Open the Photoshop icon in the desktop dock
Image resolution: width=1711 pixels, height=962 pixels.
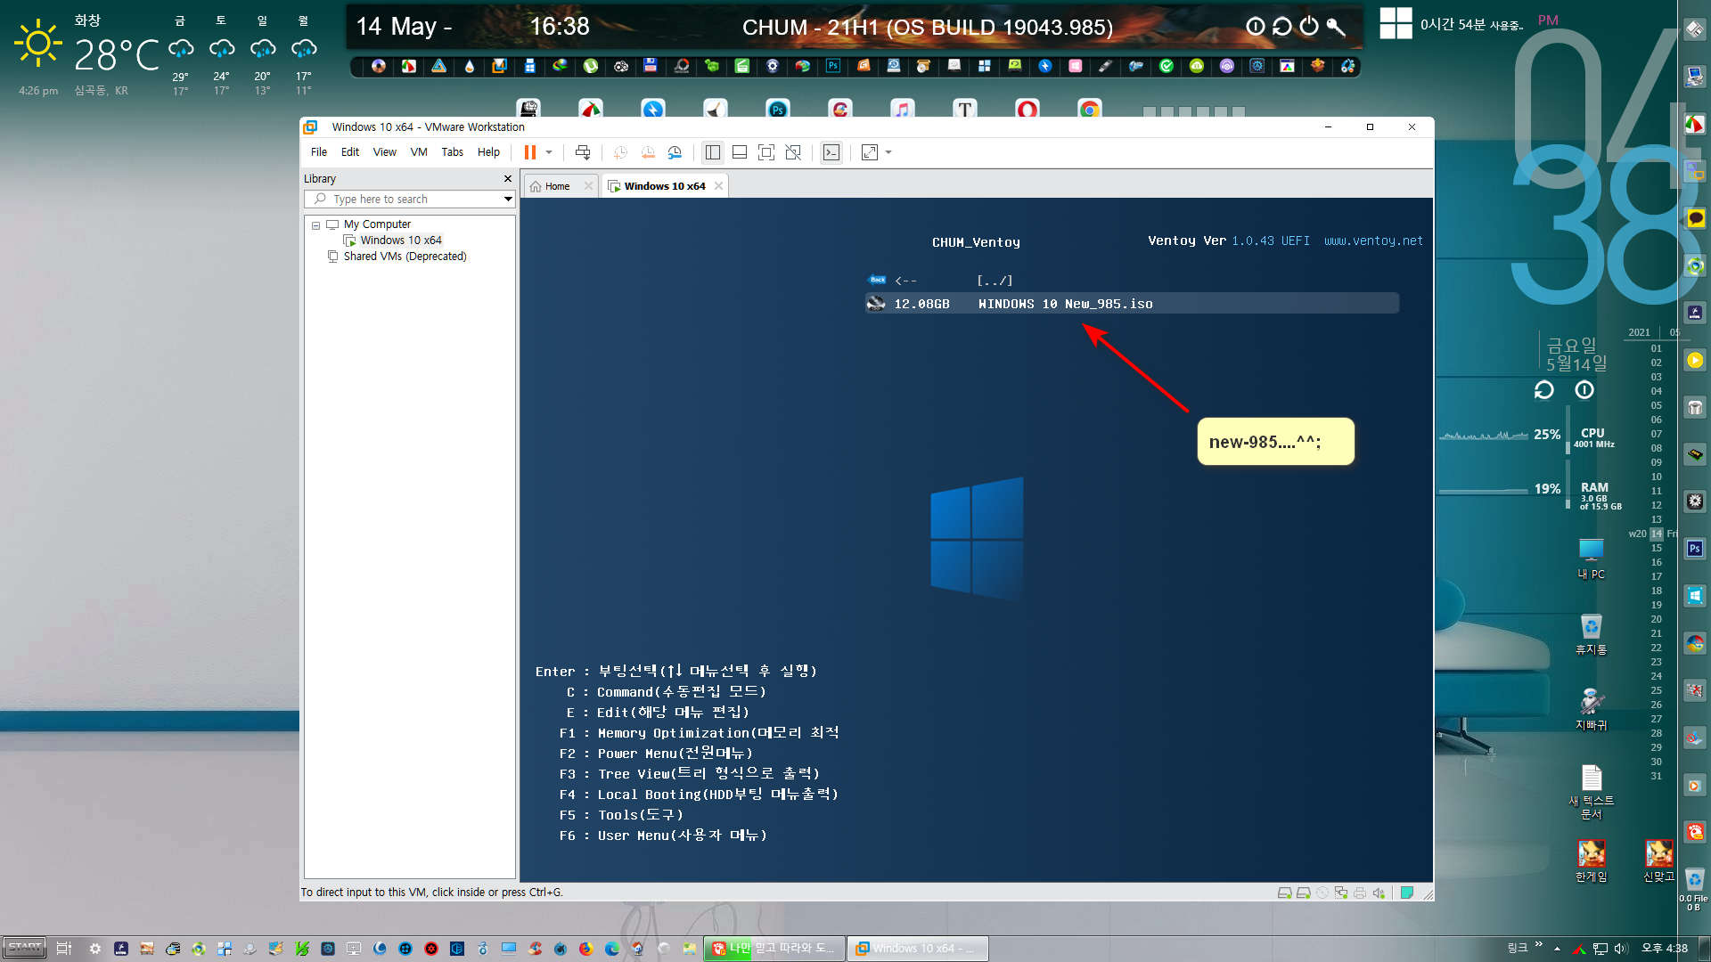(x=777, y=109)
